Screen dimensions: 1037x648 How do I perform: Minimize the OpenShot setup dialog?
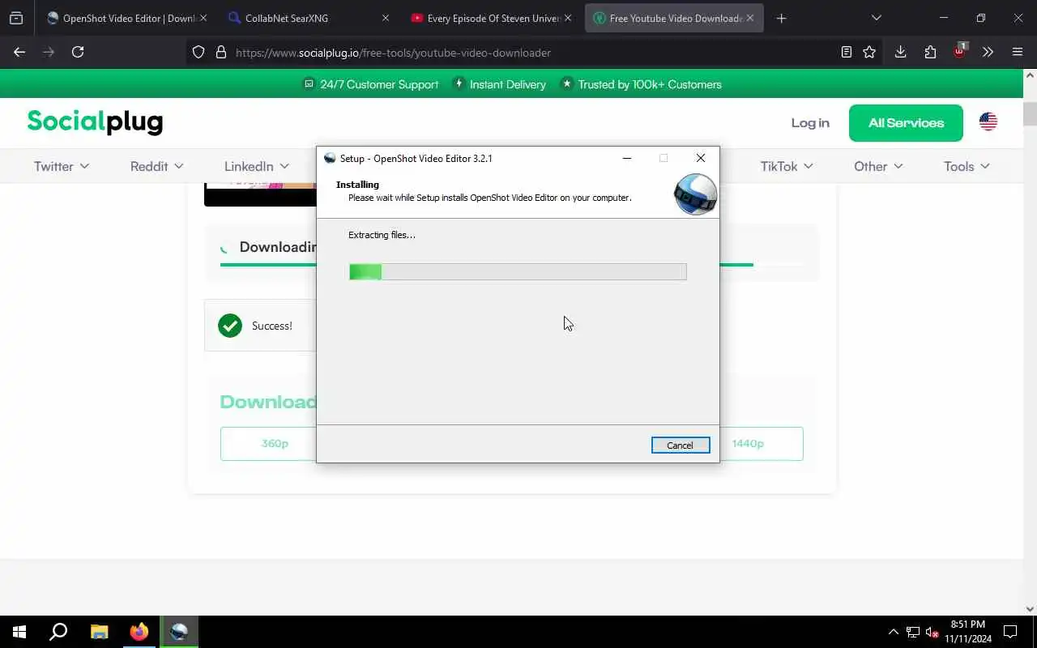click(626, 158)
